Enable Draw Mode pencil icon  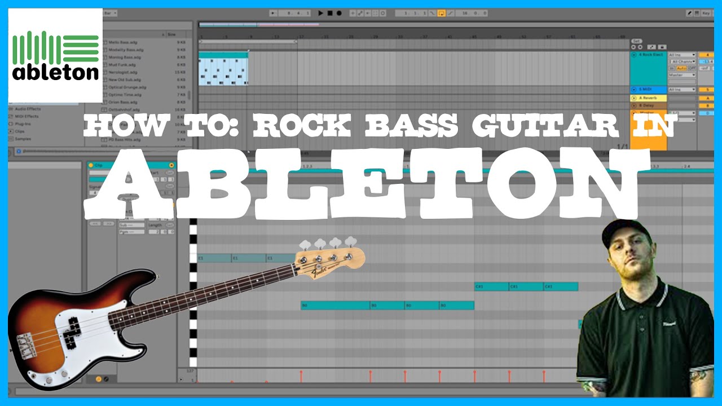click(689, 14)
